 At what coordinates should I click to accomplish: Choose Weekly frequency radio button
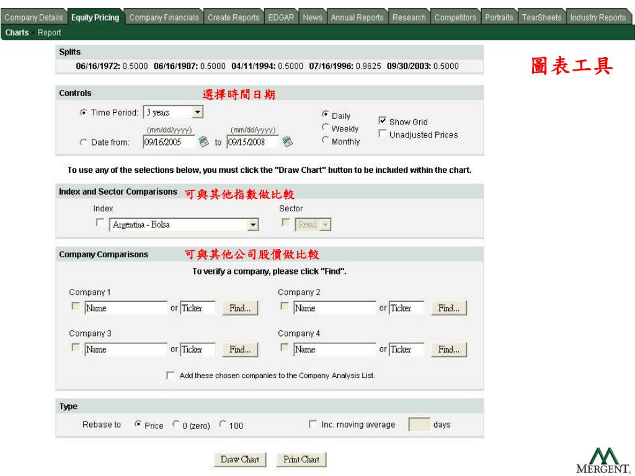325,128
